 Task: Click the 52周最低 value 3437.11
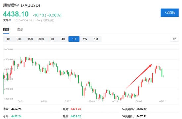pos(141,116)
